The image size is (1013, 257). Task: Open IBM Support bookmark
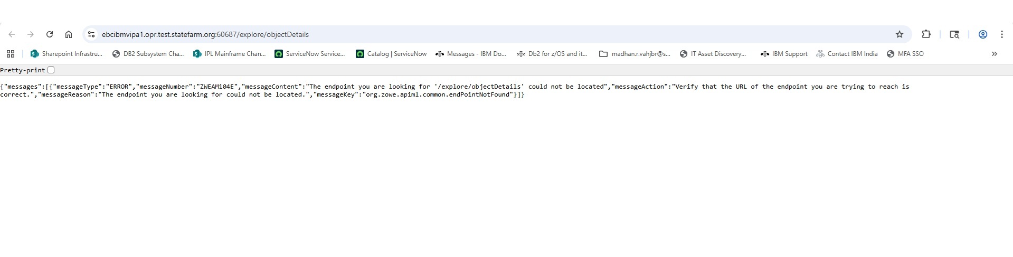pos(784,54)
